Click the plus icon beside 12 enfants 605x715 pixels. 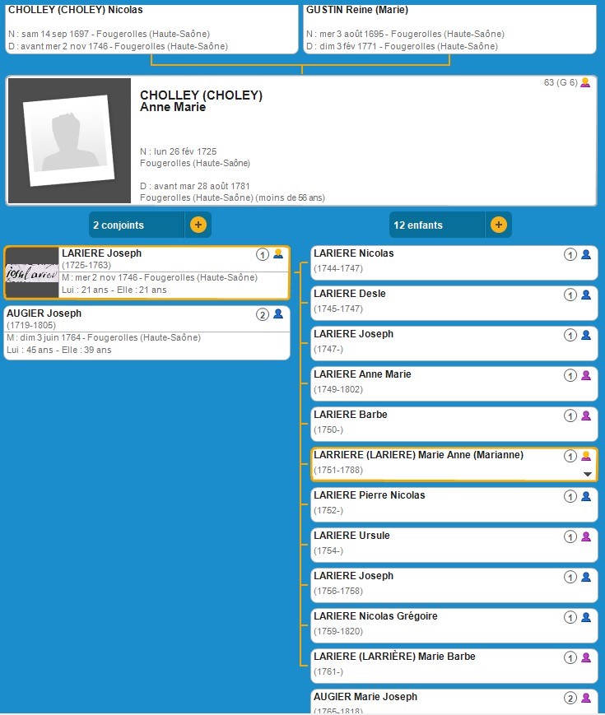498,225
